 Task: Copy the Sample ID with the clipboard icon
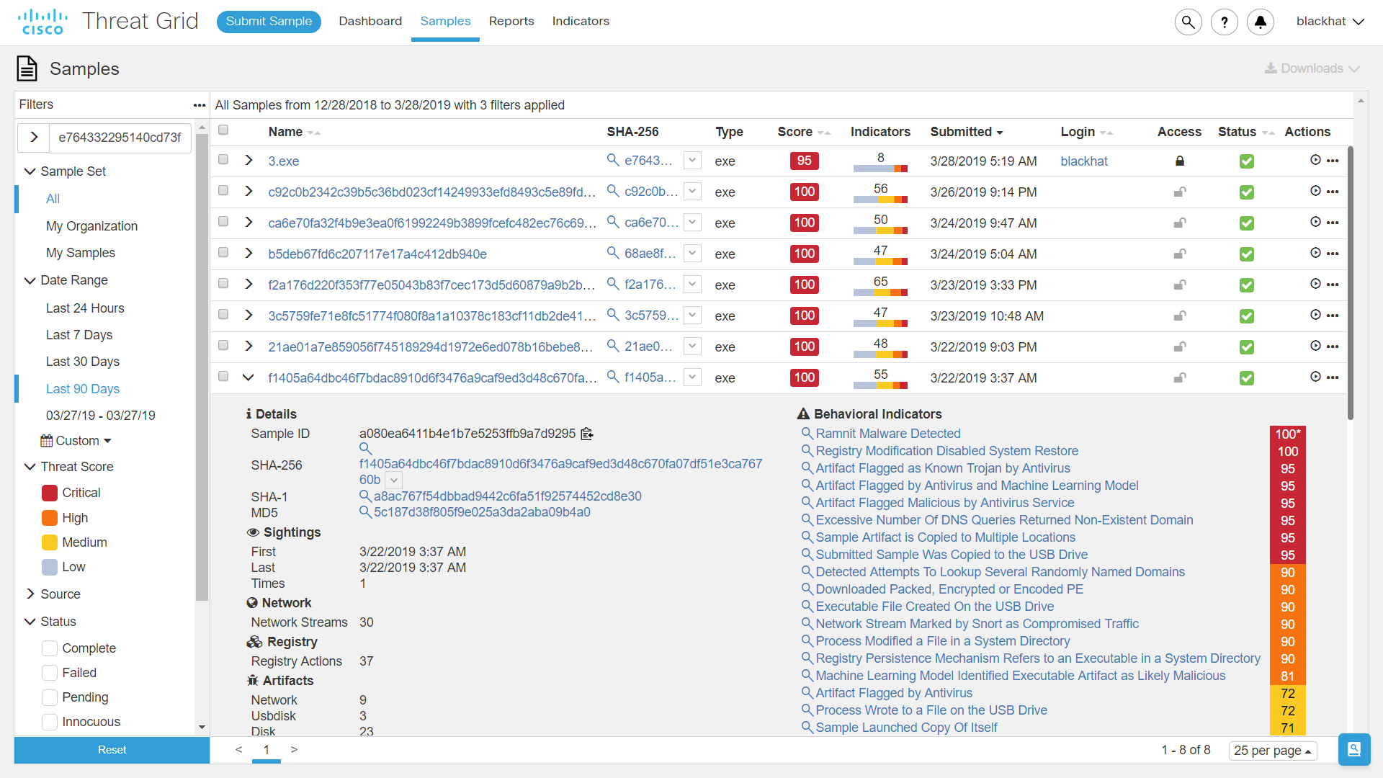[x=587, y=434]
